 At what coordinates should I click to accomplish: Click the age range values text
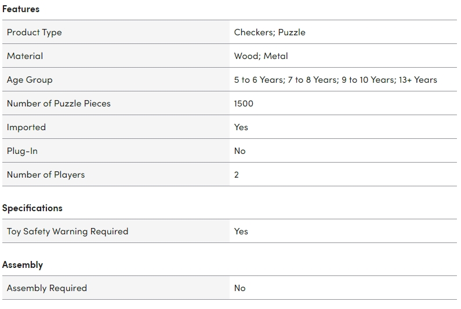tap(336, 80)
